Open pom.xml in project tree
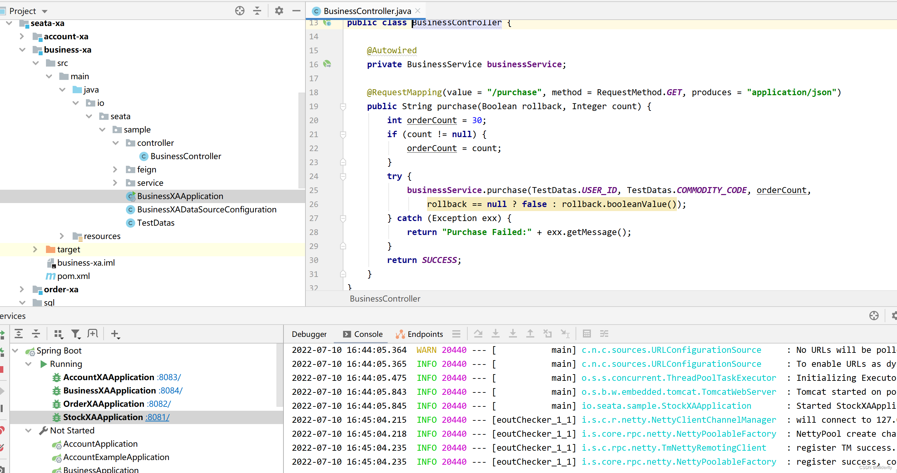This screenshot has width=897, height=473. pos(73,276)
